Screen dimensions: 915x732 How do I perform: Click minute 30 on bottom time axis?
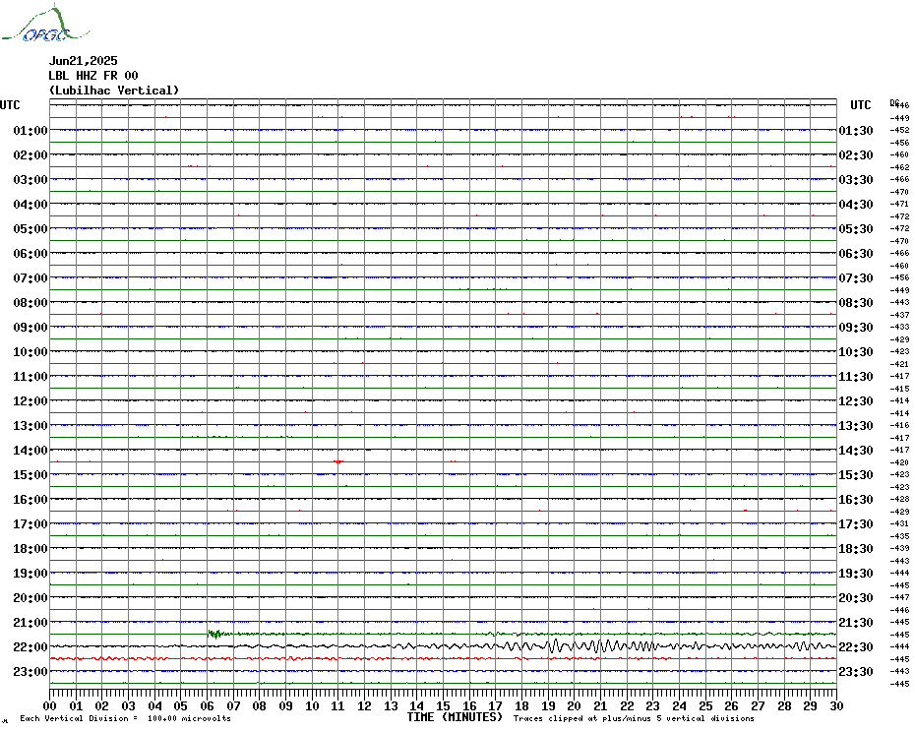pos(836,705)
